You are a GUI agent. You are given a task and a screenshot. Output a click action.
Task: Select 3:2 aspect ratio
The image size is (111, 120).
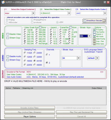tap(51, 32)
